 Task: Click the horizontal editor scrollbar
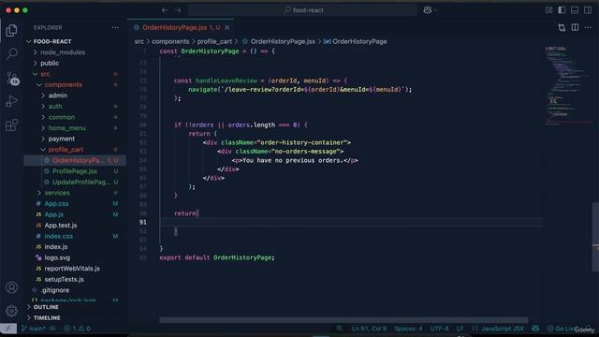click(343, 320)
